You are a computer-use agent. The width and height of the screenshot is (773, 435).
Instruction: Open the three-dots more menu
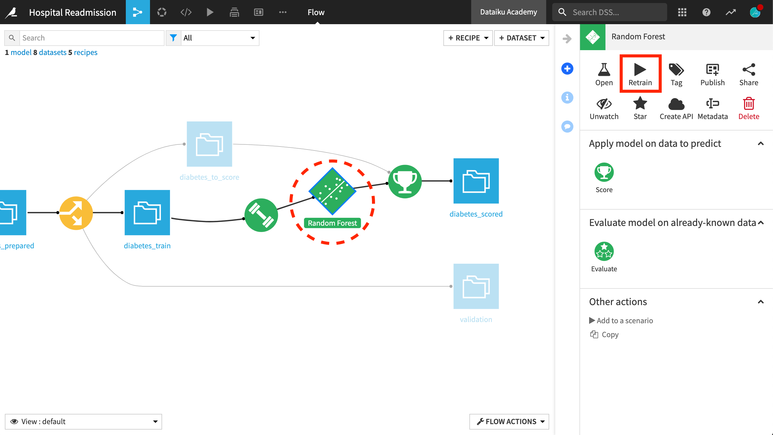pyautogui.click(x=283, y=12)
